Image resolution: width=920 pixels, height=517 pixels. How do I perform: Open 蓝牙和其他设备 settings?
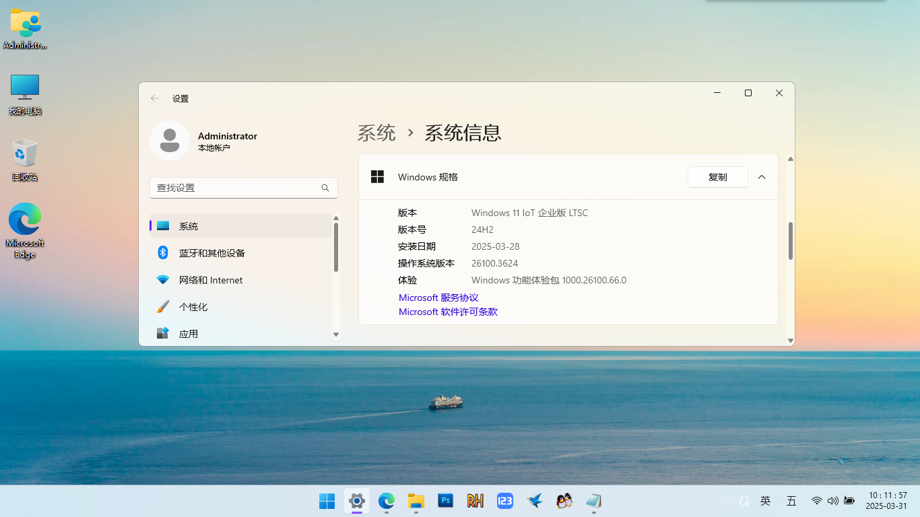click(240, 253)
